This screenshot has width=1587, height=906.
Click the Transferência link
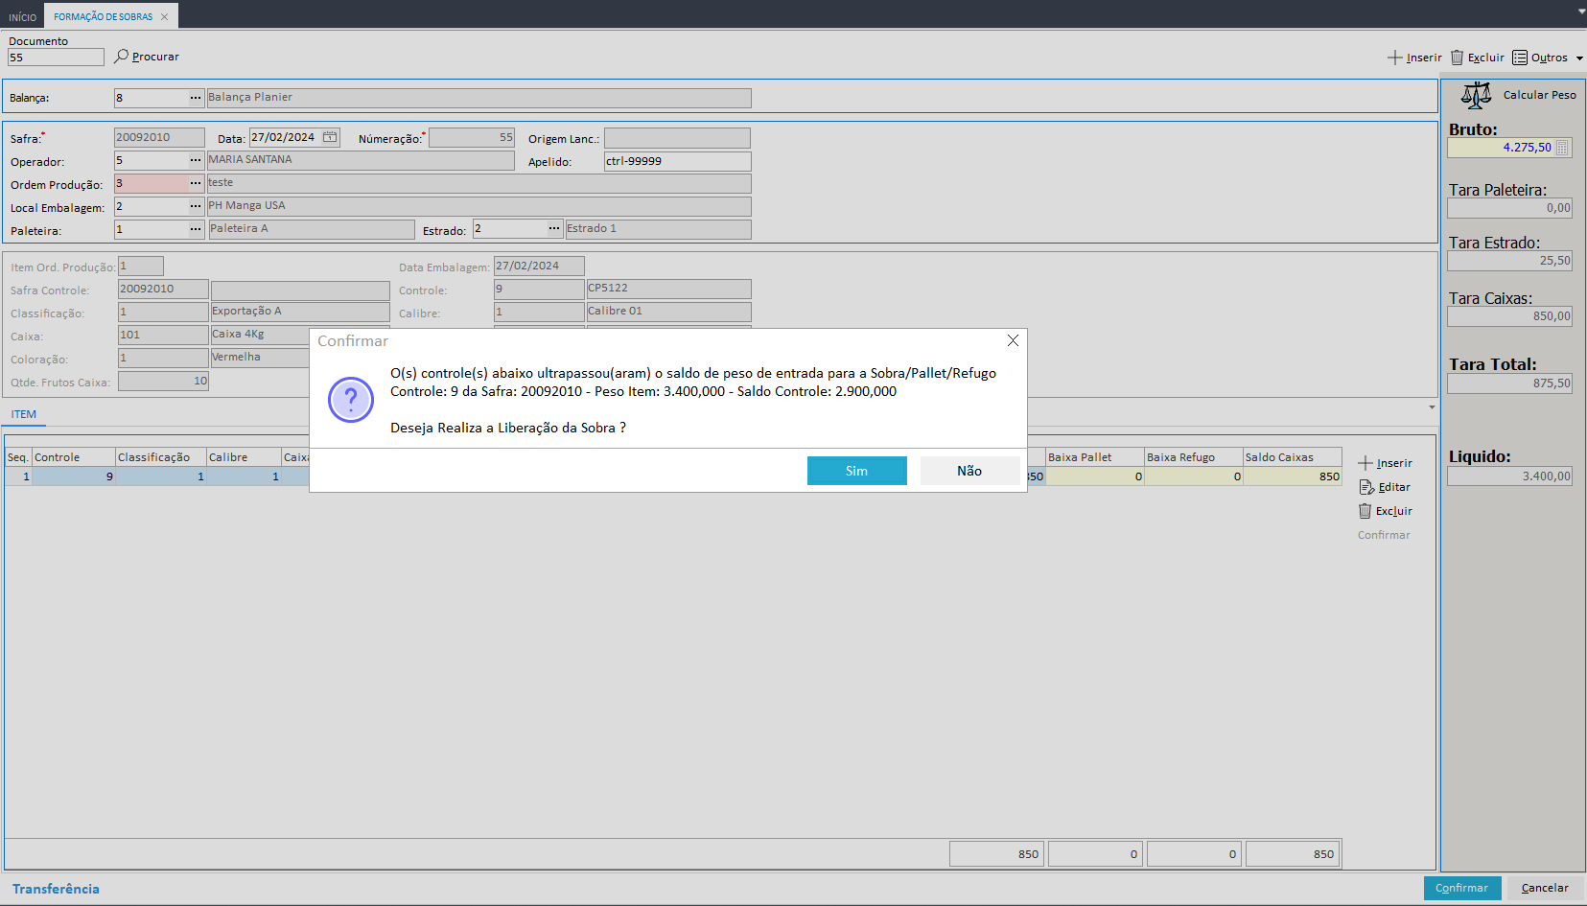(56, 889)
